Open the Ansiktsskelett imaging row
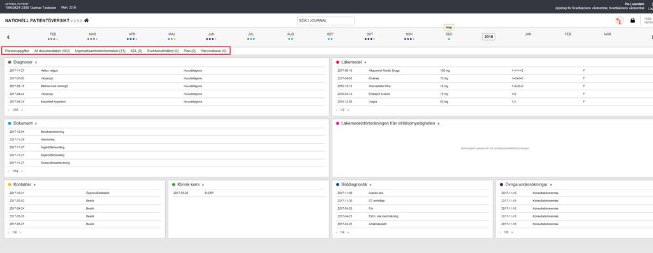 (x=413, y=224)
